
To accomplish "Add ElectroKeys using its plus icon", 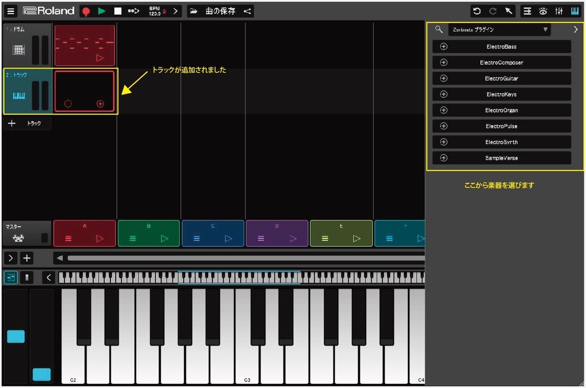I will (x=443, y=94).
